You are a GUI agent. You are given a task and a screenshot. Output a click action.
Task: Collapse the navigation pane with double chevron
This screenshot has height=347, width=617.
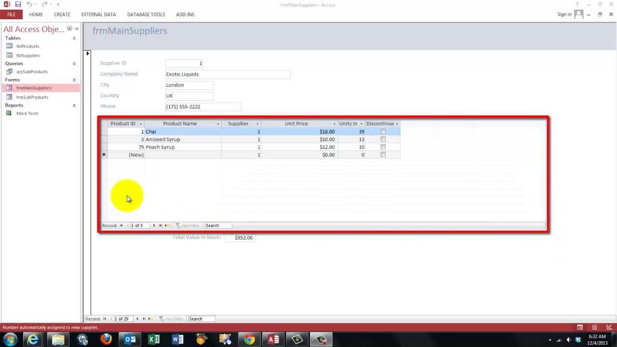pos(77,29)
